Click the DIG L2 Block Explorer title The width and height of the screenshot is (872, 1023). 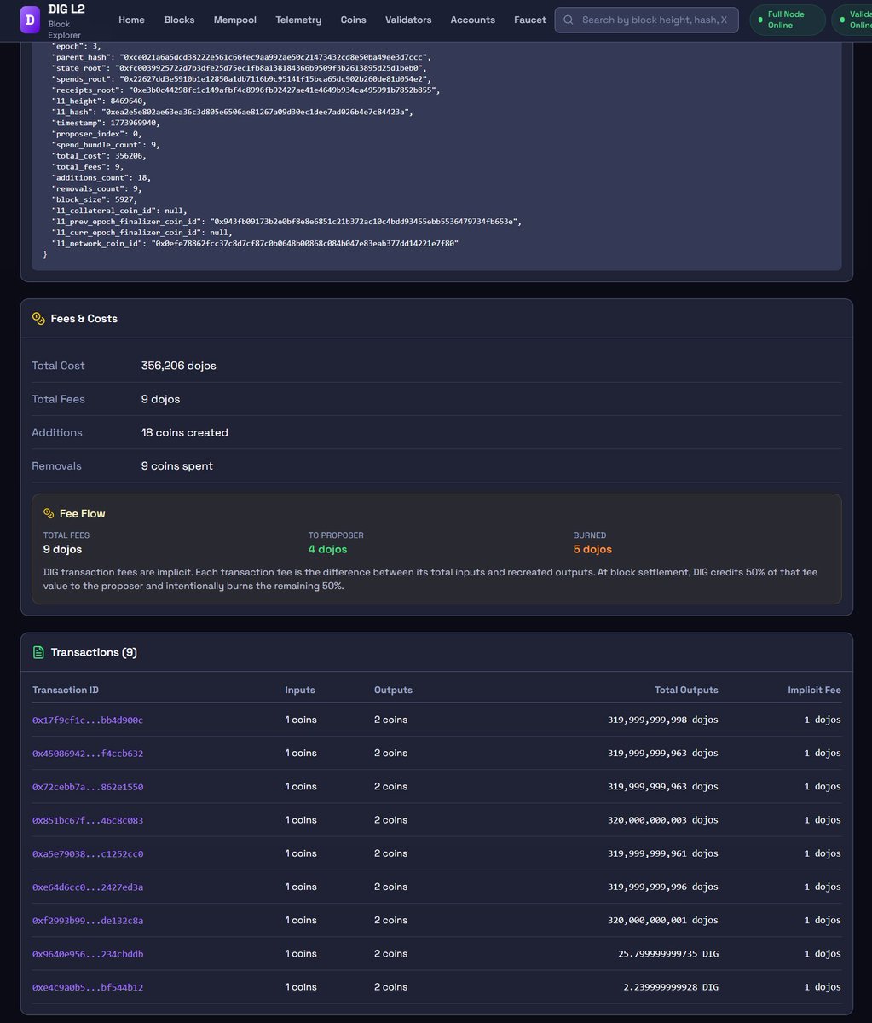67,20
